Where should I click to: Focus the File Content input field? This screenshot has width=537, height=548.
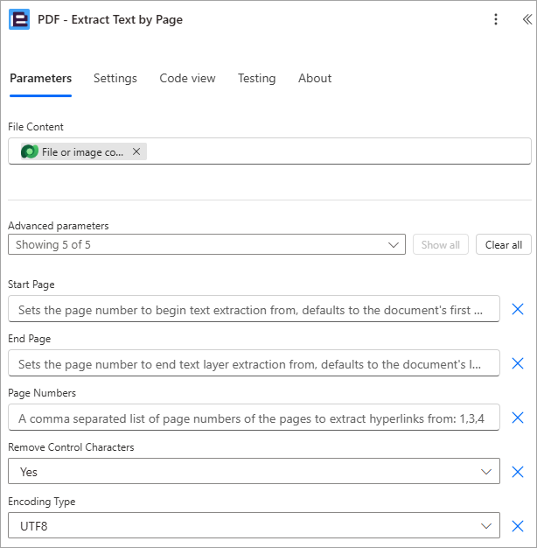click(269, 151)
